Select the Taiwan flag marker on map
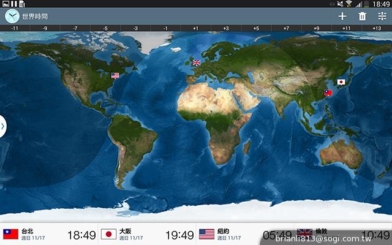The width and height of the screenshot is (392, 245). click(x=328, y=93)
